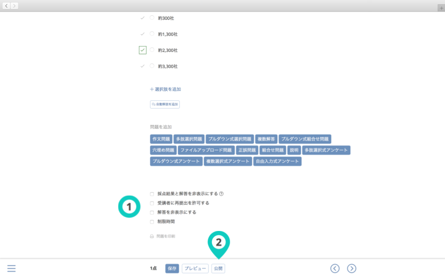445x278 pixels.
Task: Click the 保存 button
Action: pyautogui.click(x=172, y=268)
